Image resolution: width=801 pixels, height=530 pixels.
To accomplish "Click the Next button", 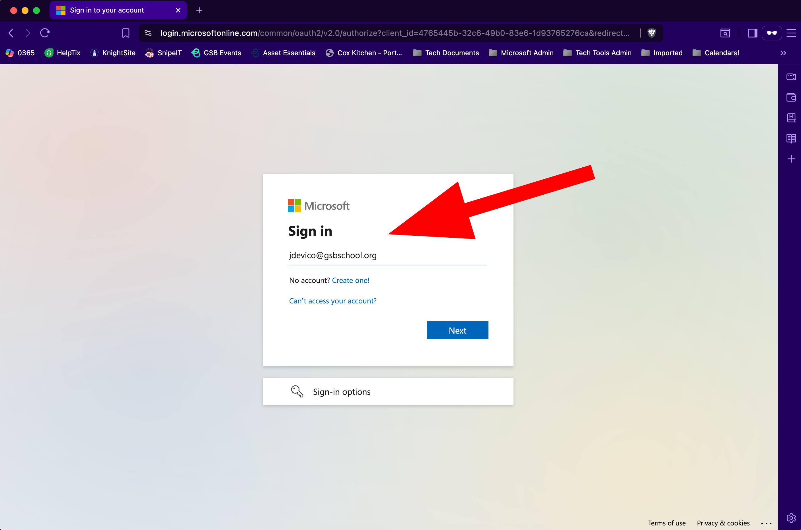I will pyautogui.click(x=457, y=330).
